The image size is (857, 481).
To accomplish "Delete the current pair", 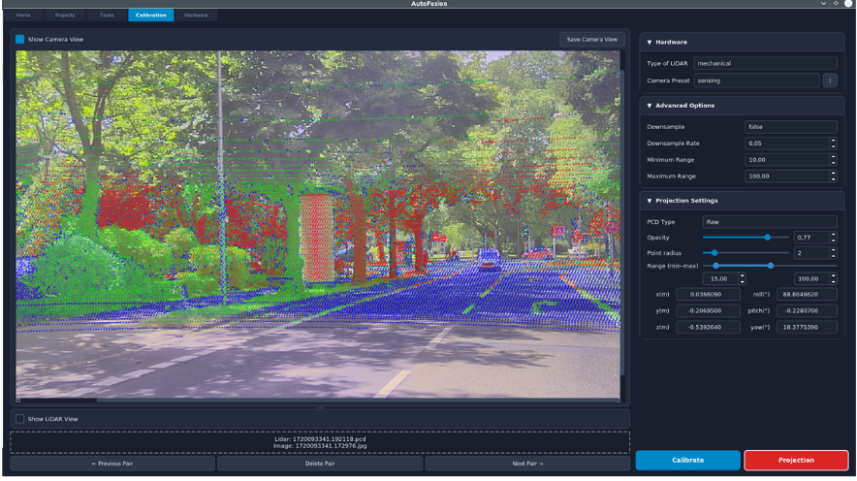I will point(319,464).
